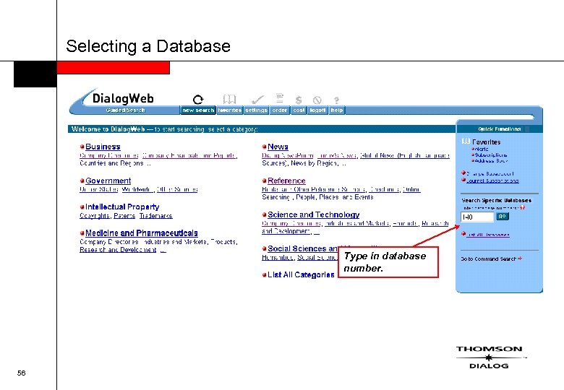Open Research and Development link under Medicine
Viewport: 564px width, 390px height.
tap(118, 250)
